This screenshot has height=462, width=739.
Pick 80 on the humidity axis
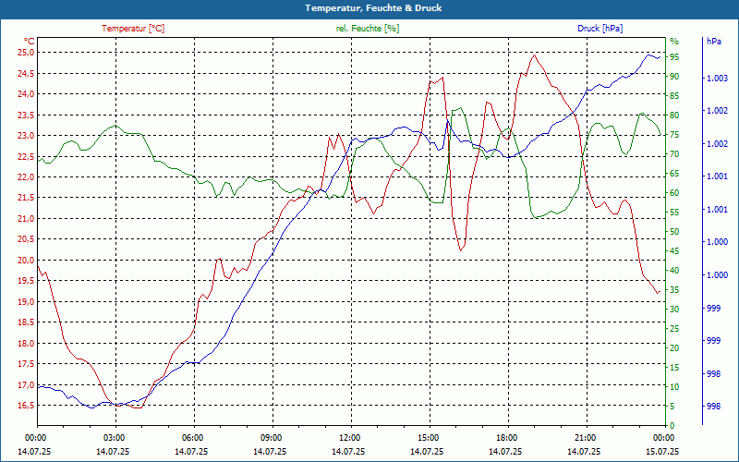[x=674, y=115]
